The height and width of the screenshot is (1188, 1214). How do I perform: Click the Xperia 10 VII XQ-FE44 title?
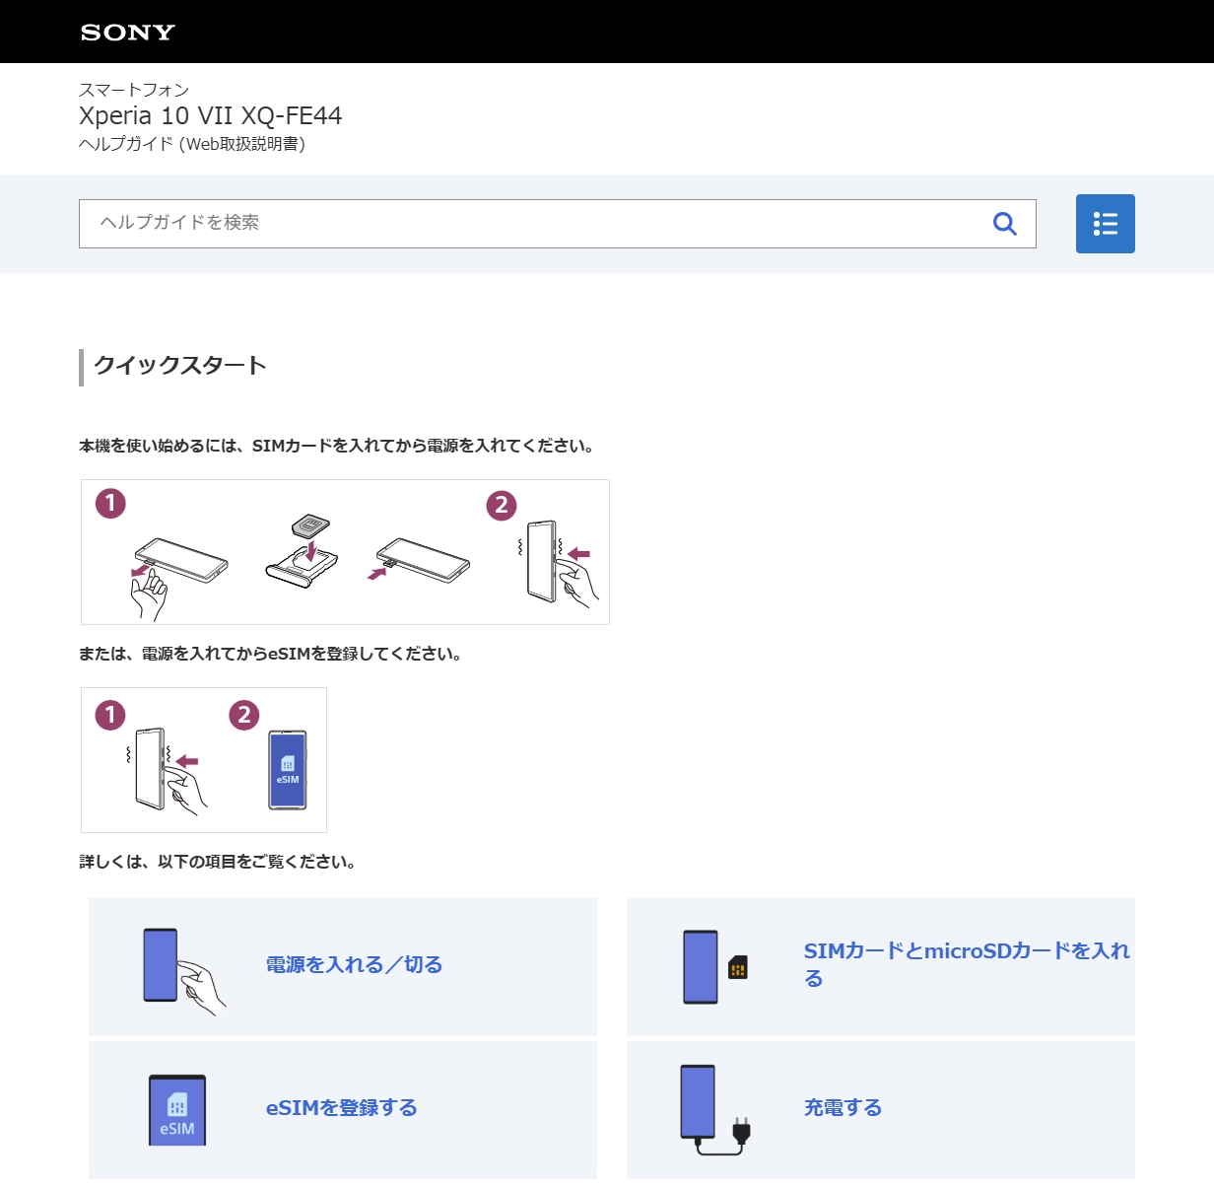210,116
